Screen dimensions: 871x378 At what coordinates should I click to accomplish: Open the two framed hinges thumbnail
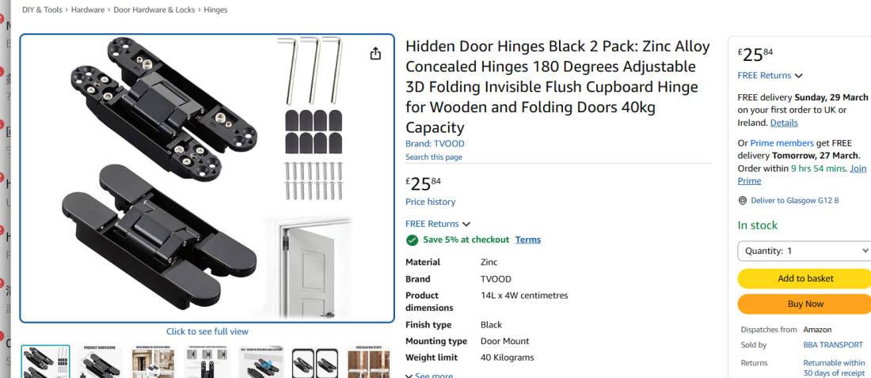pyautogui.click(x=315, y=362)
